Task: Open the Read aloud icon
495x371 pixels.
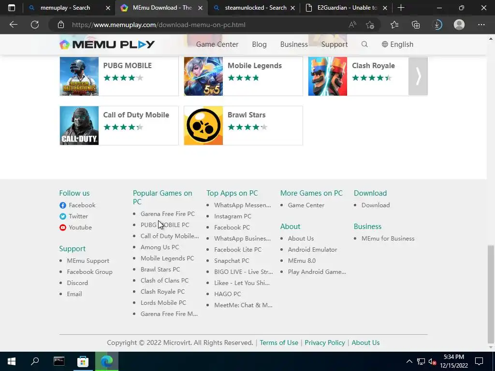Action: click(352, 25)
